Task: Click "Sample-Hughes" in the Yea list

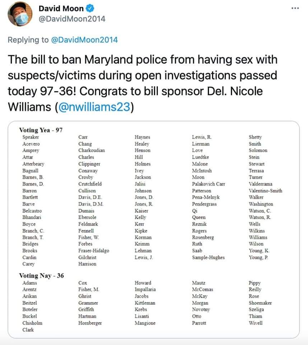Action: (x=208, y=257)
